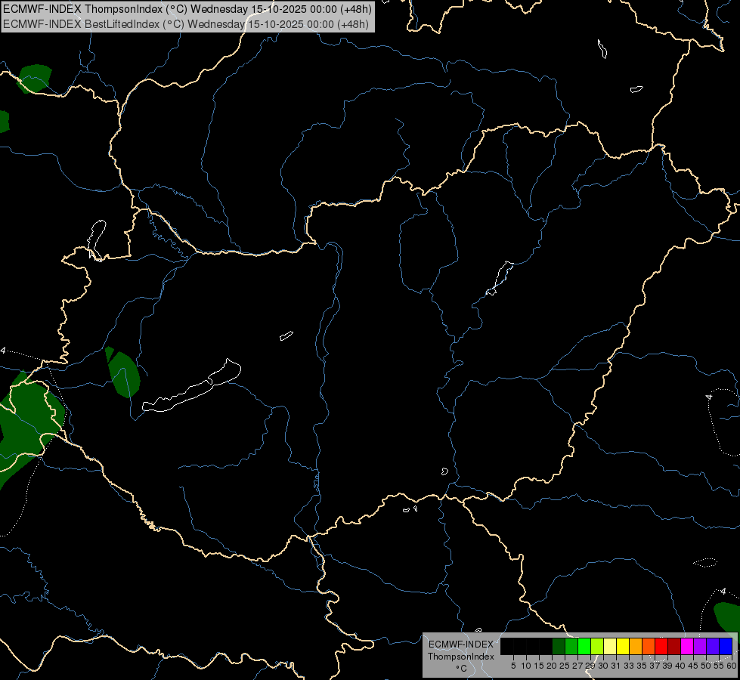The height and width of the screenshot is (680, 740).
Task: Select the medium green 25–27 legend swatch
Action: (571, 646)
